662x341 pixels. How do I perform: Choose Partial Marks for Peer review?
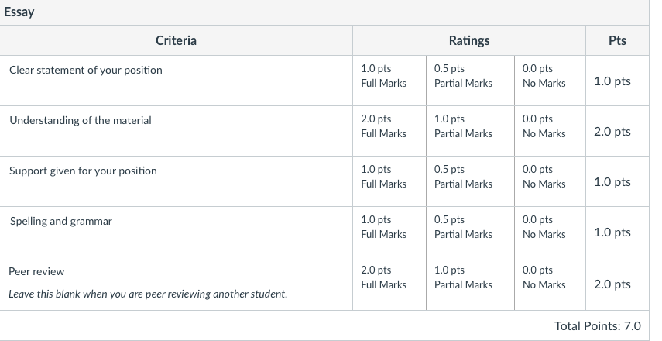470,283
